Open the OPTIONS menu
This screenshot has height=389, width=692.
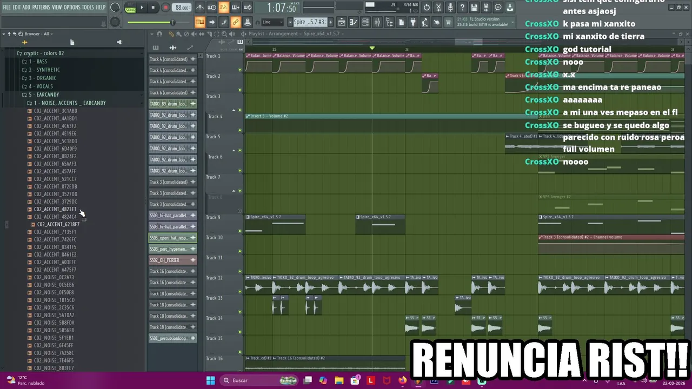click(72, 8)
